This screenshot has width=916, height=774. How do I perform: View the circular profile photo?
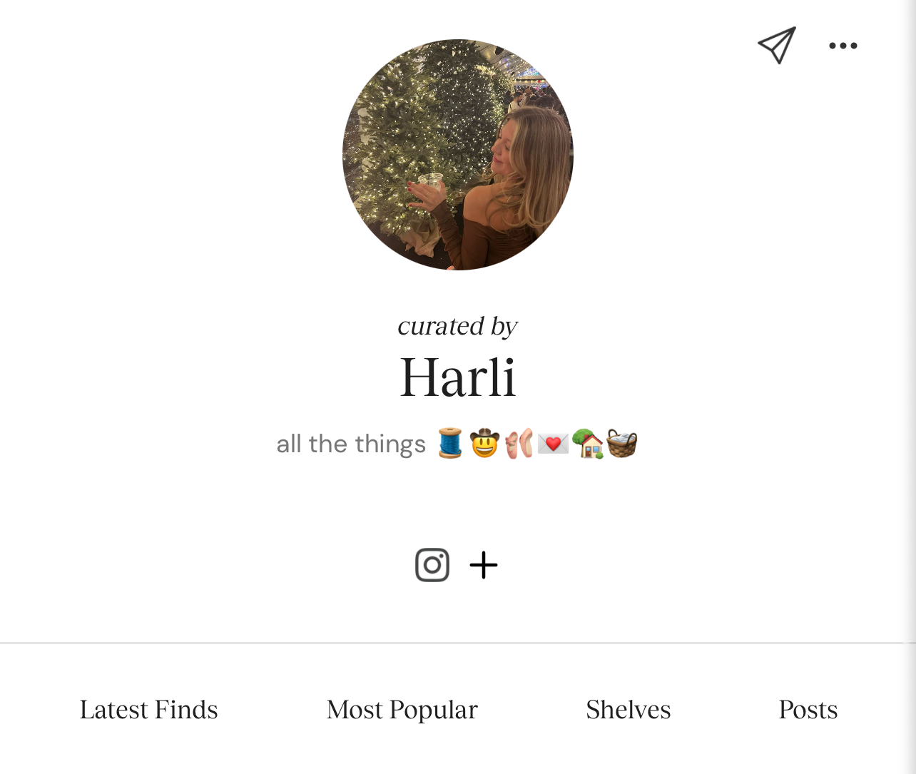458,155
